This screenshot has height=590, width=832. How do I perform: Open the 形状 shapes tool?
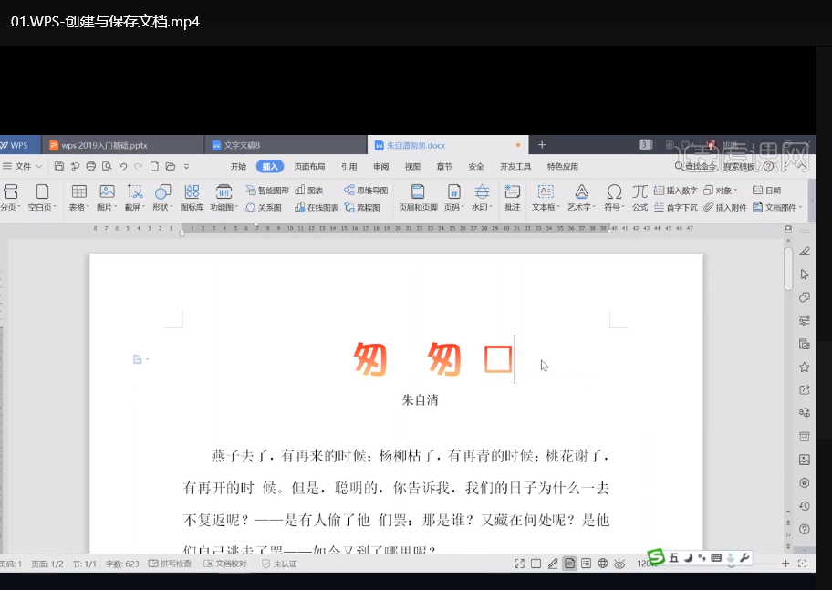pos(162,197)
